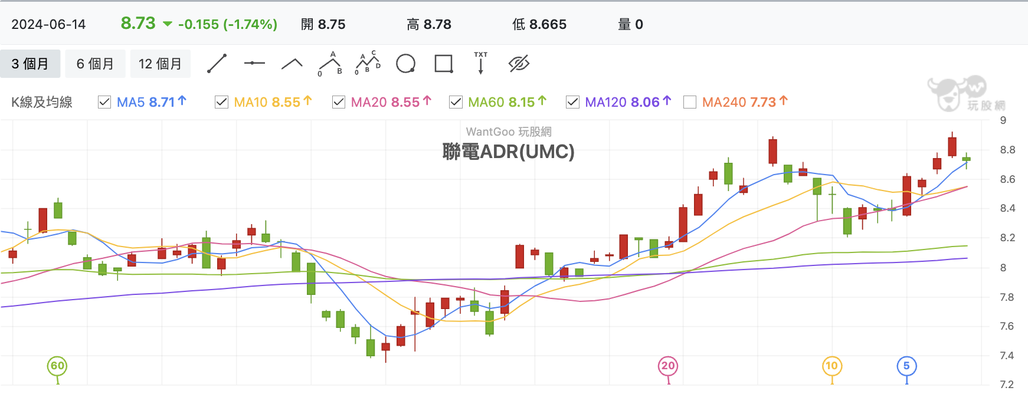
Task: Click the MA120 8.06 label
Action: tap(628, 102)
